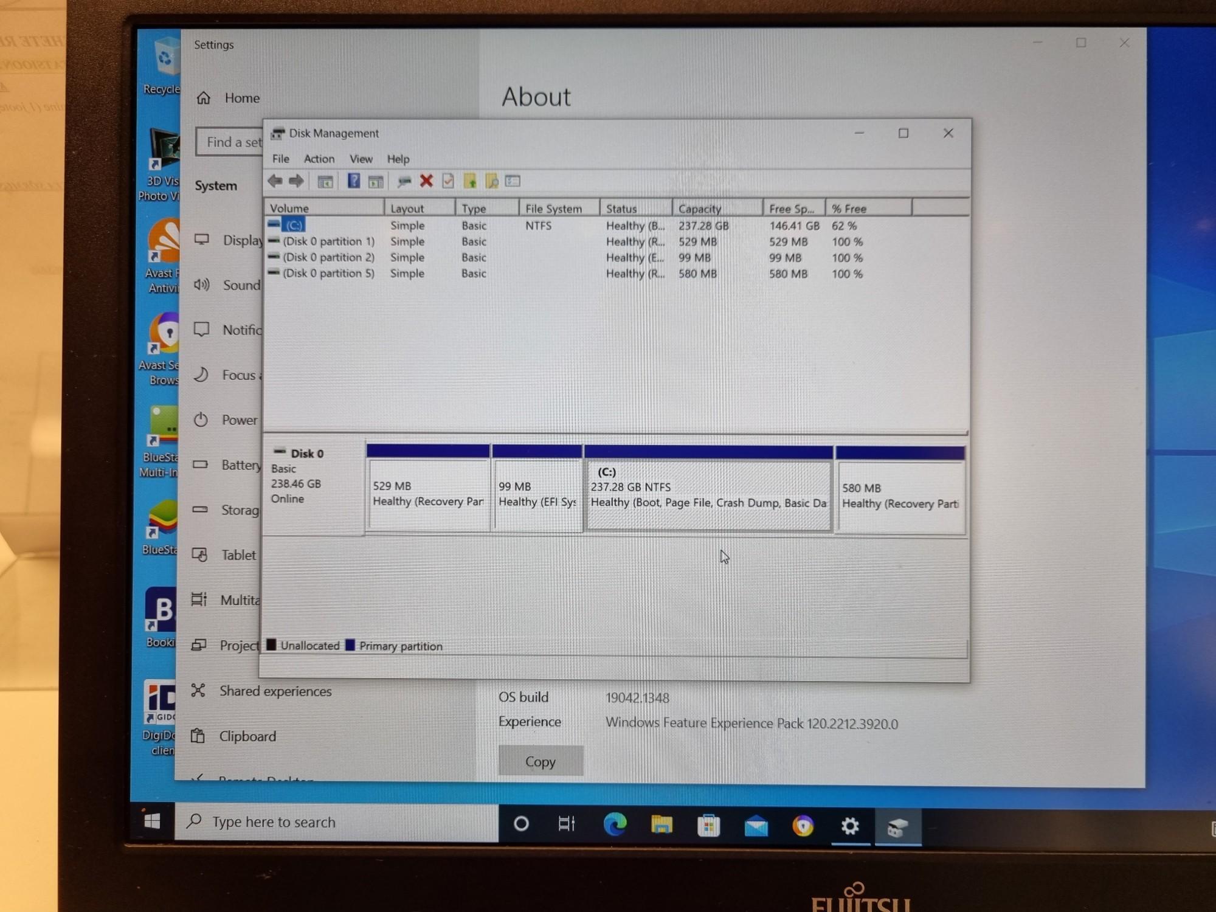This screenshot has height=912, width=1216.
Task: Click the folder with magnifier search icon
Action: (x=491, y=181)
